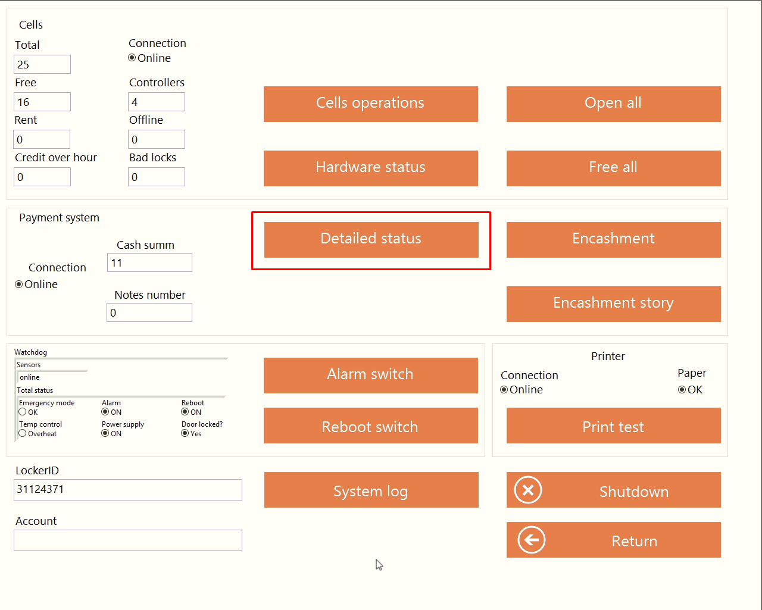Select the Temp control Overheat radio
This screenshot has height=610, width=762.
[23, 433]
